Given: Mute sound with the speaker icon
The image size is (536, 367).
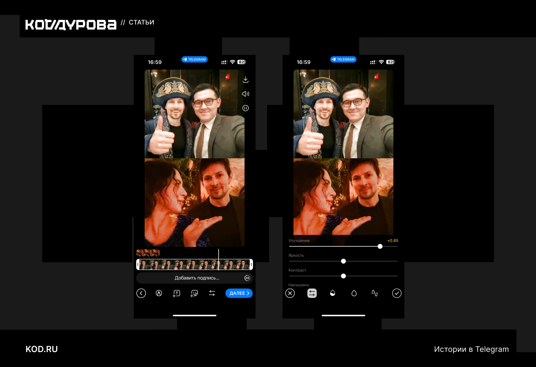Looking at the screenshot, I should (245, 94).
